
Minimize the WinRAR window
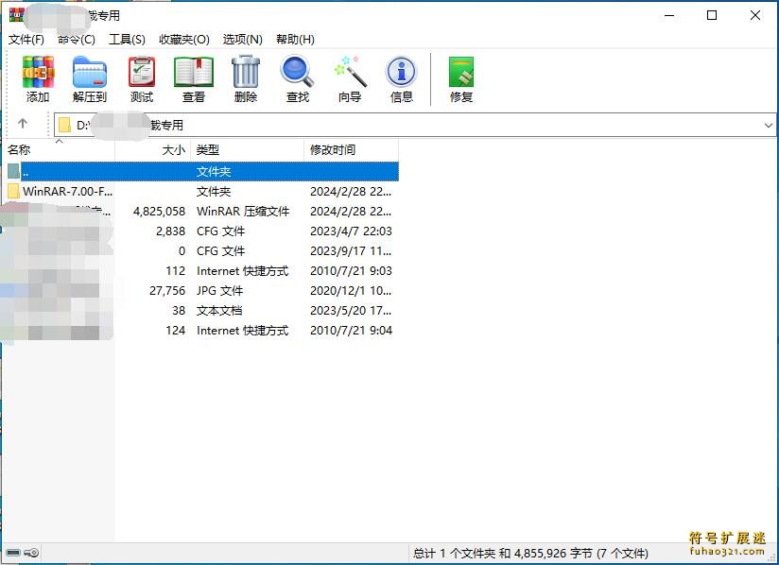[x=669, y=15]
